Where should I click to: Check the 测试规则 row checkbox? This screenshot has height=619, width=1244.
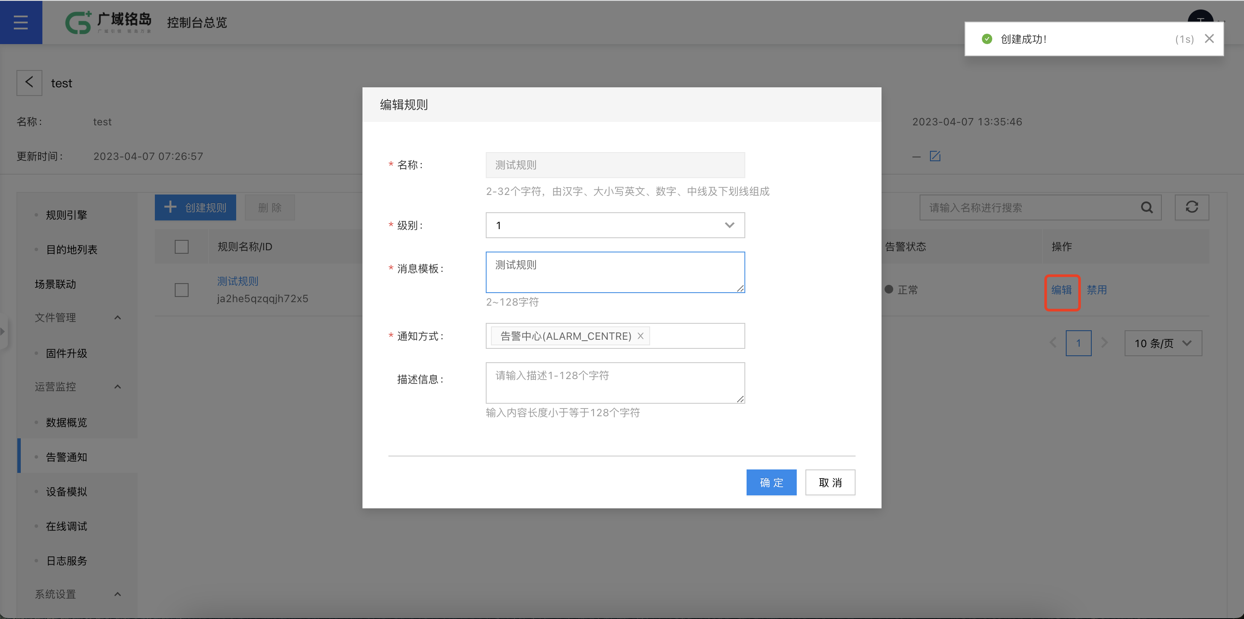[182, 290]
